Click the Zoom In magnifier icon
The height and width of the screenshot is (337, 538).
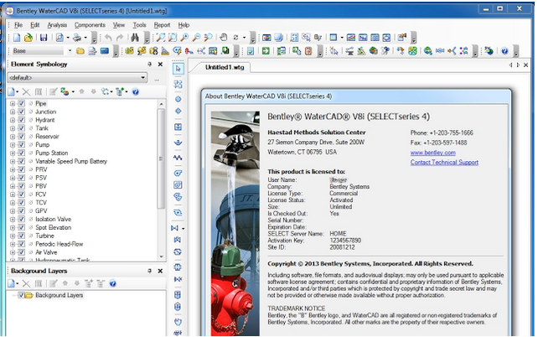[184, 38]
